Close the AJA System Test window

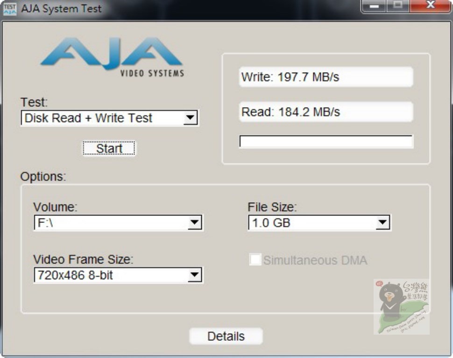click(x=430, y=6)
